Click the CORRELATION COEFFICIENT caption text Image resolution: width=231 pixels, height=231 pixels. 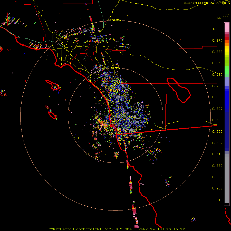coord(75,229)
